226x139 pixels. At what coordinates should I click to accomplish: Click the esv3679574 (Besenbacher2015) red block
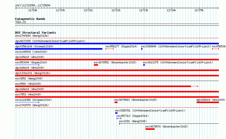point(150,129)
